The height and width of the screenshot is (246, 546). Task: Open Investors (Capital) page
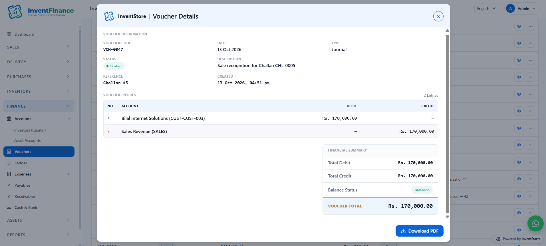click(30, 130)
